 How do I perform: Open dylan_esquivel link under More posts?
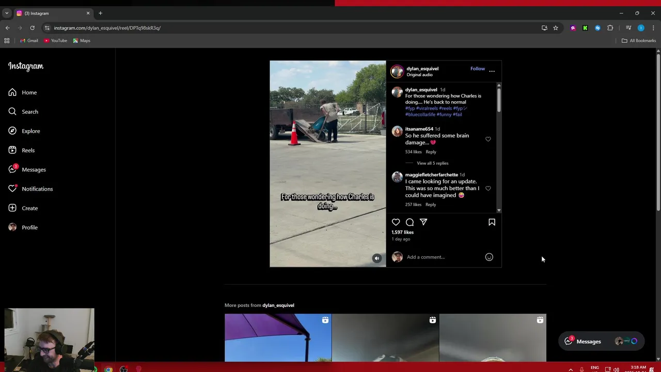point(278,305)
